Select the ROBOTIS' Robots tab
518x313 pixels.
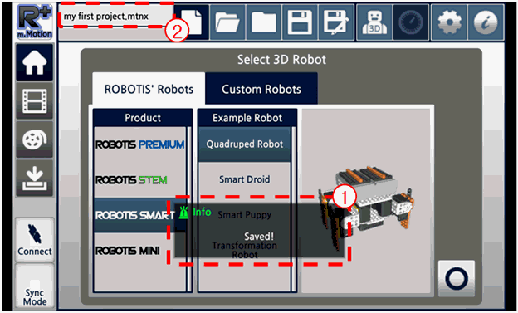149,89
